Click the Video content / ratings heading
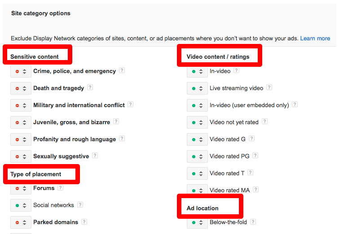339x234 pixels. tap(218, 57)
